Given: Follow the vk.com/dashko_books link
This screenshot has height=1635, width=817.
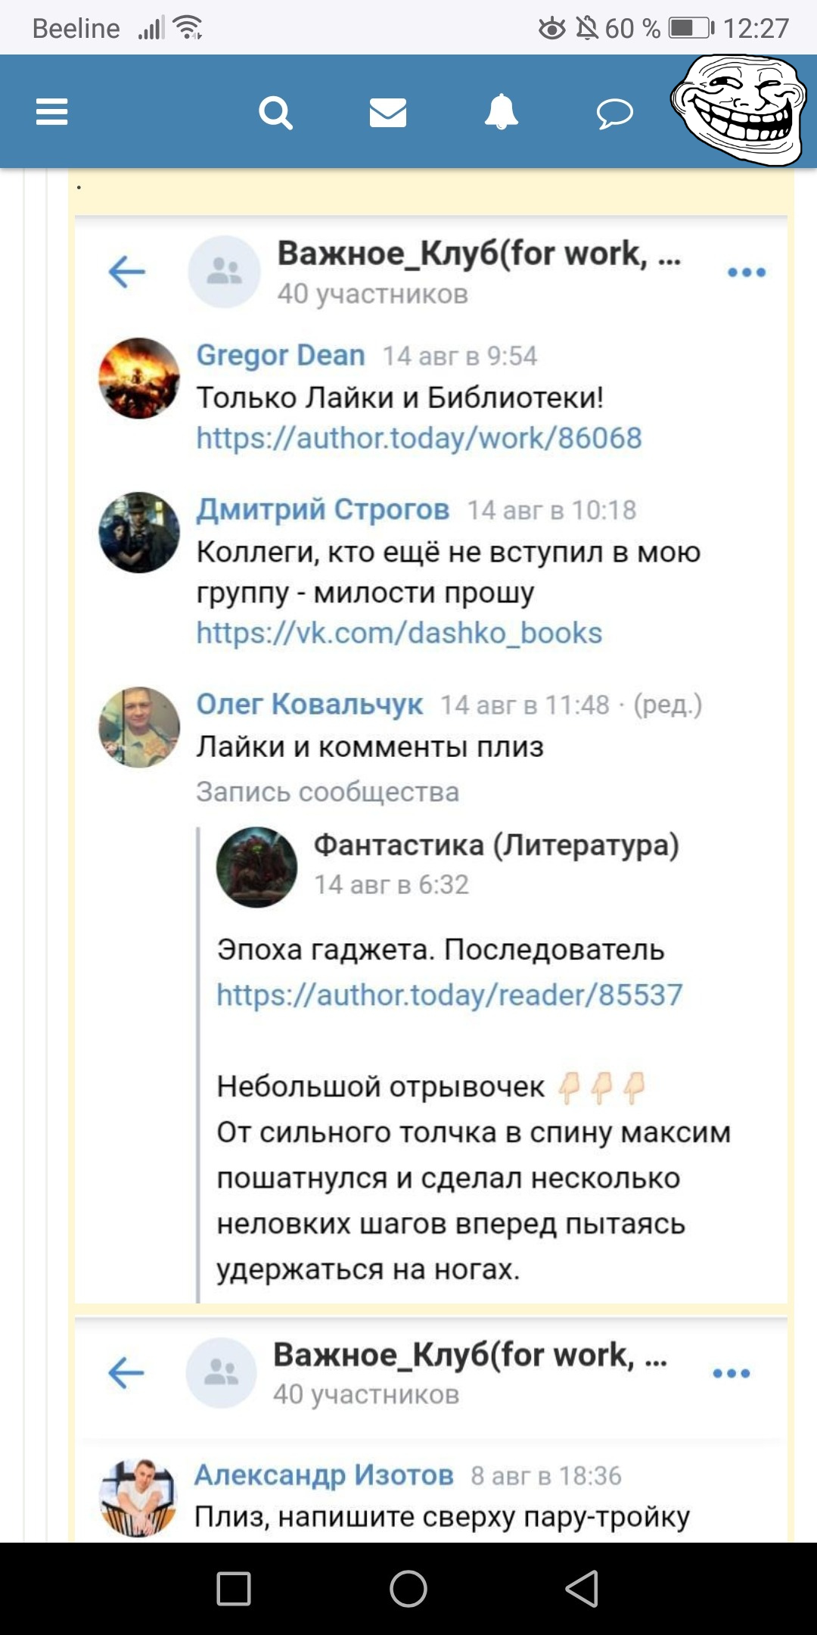Looking at the screenshot, I should click(399, 633).
